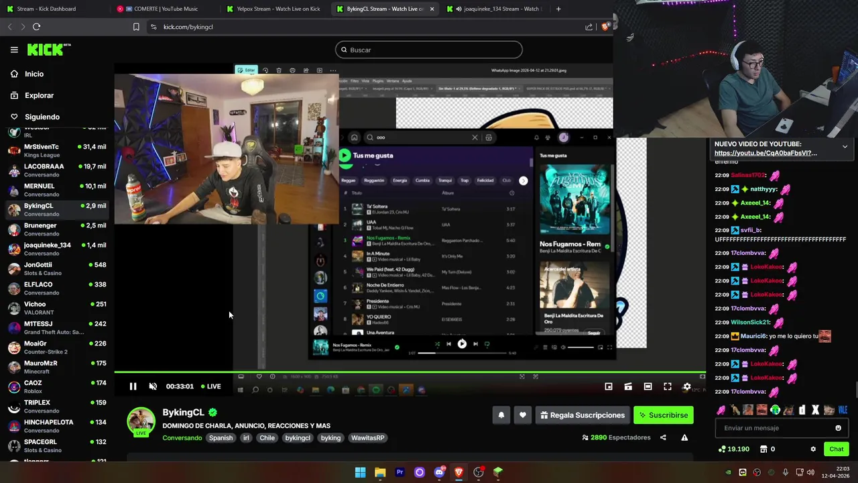The width and height of the screenshot is (858, 483).
Task: Open Siguiendo in sidebar
Action: (x=42, y=117)
